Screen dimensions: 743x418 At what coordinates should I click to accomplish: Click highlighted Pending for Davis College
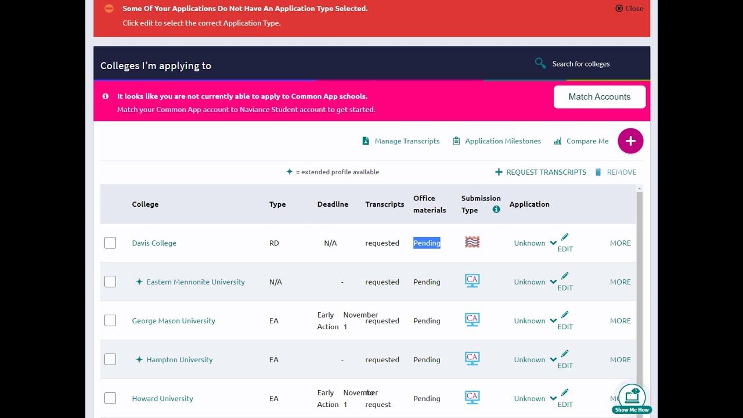[x=427, y=243]
